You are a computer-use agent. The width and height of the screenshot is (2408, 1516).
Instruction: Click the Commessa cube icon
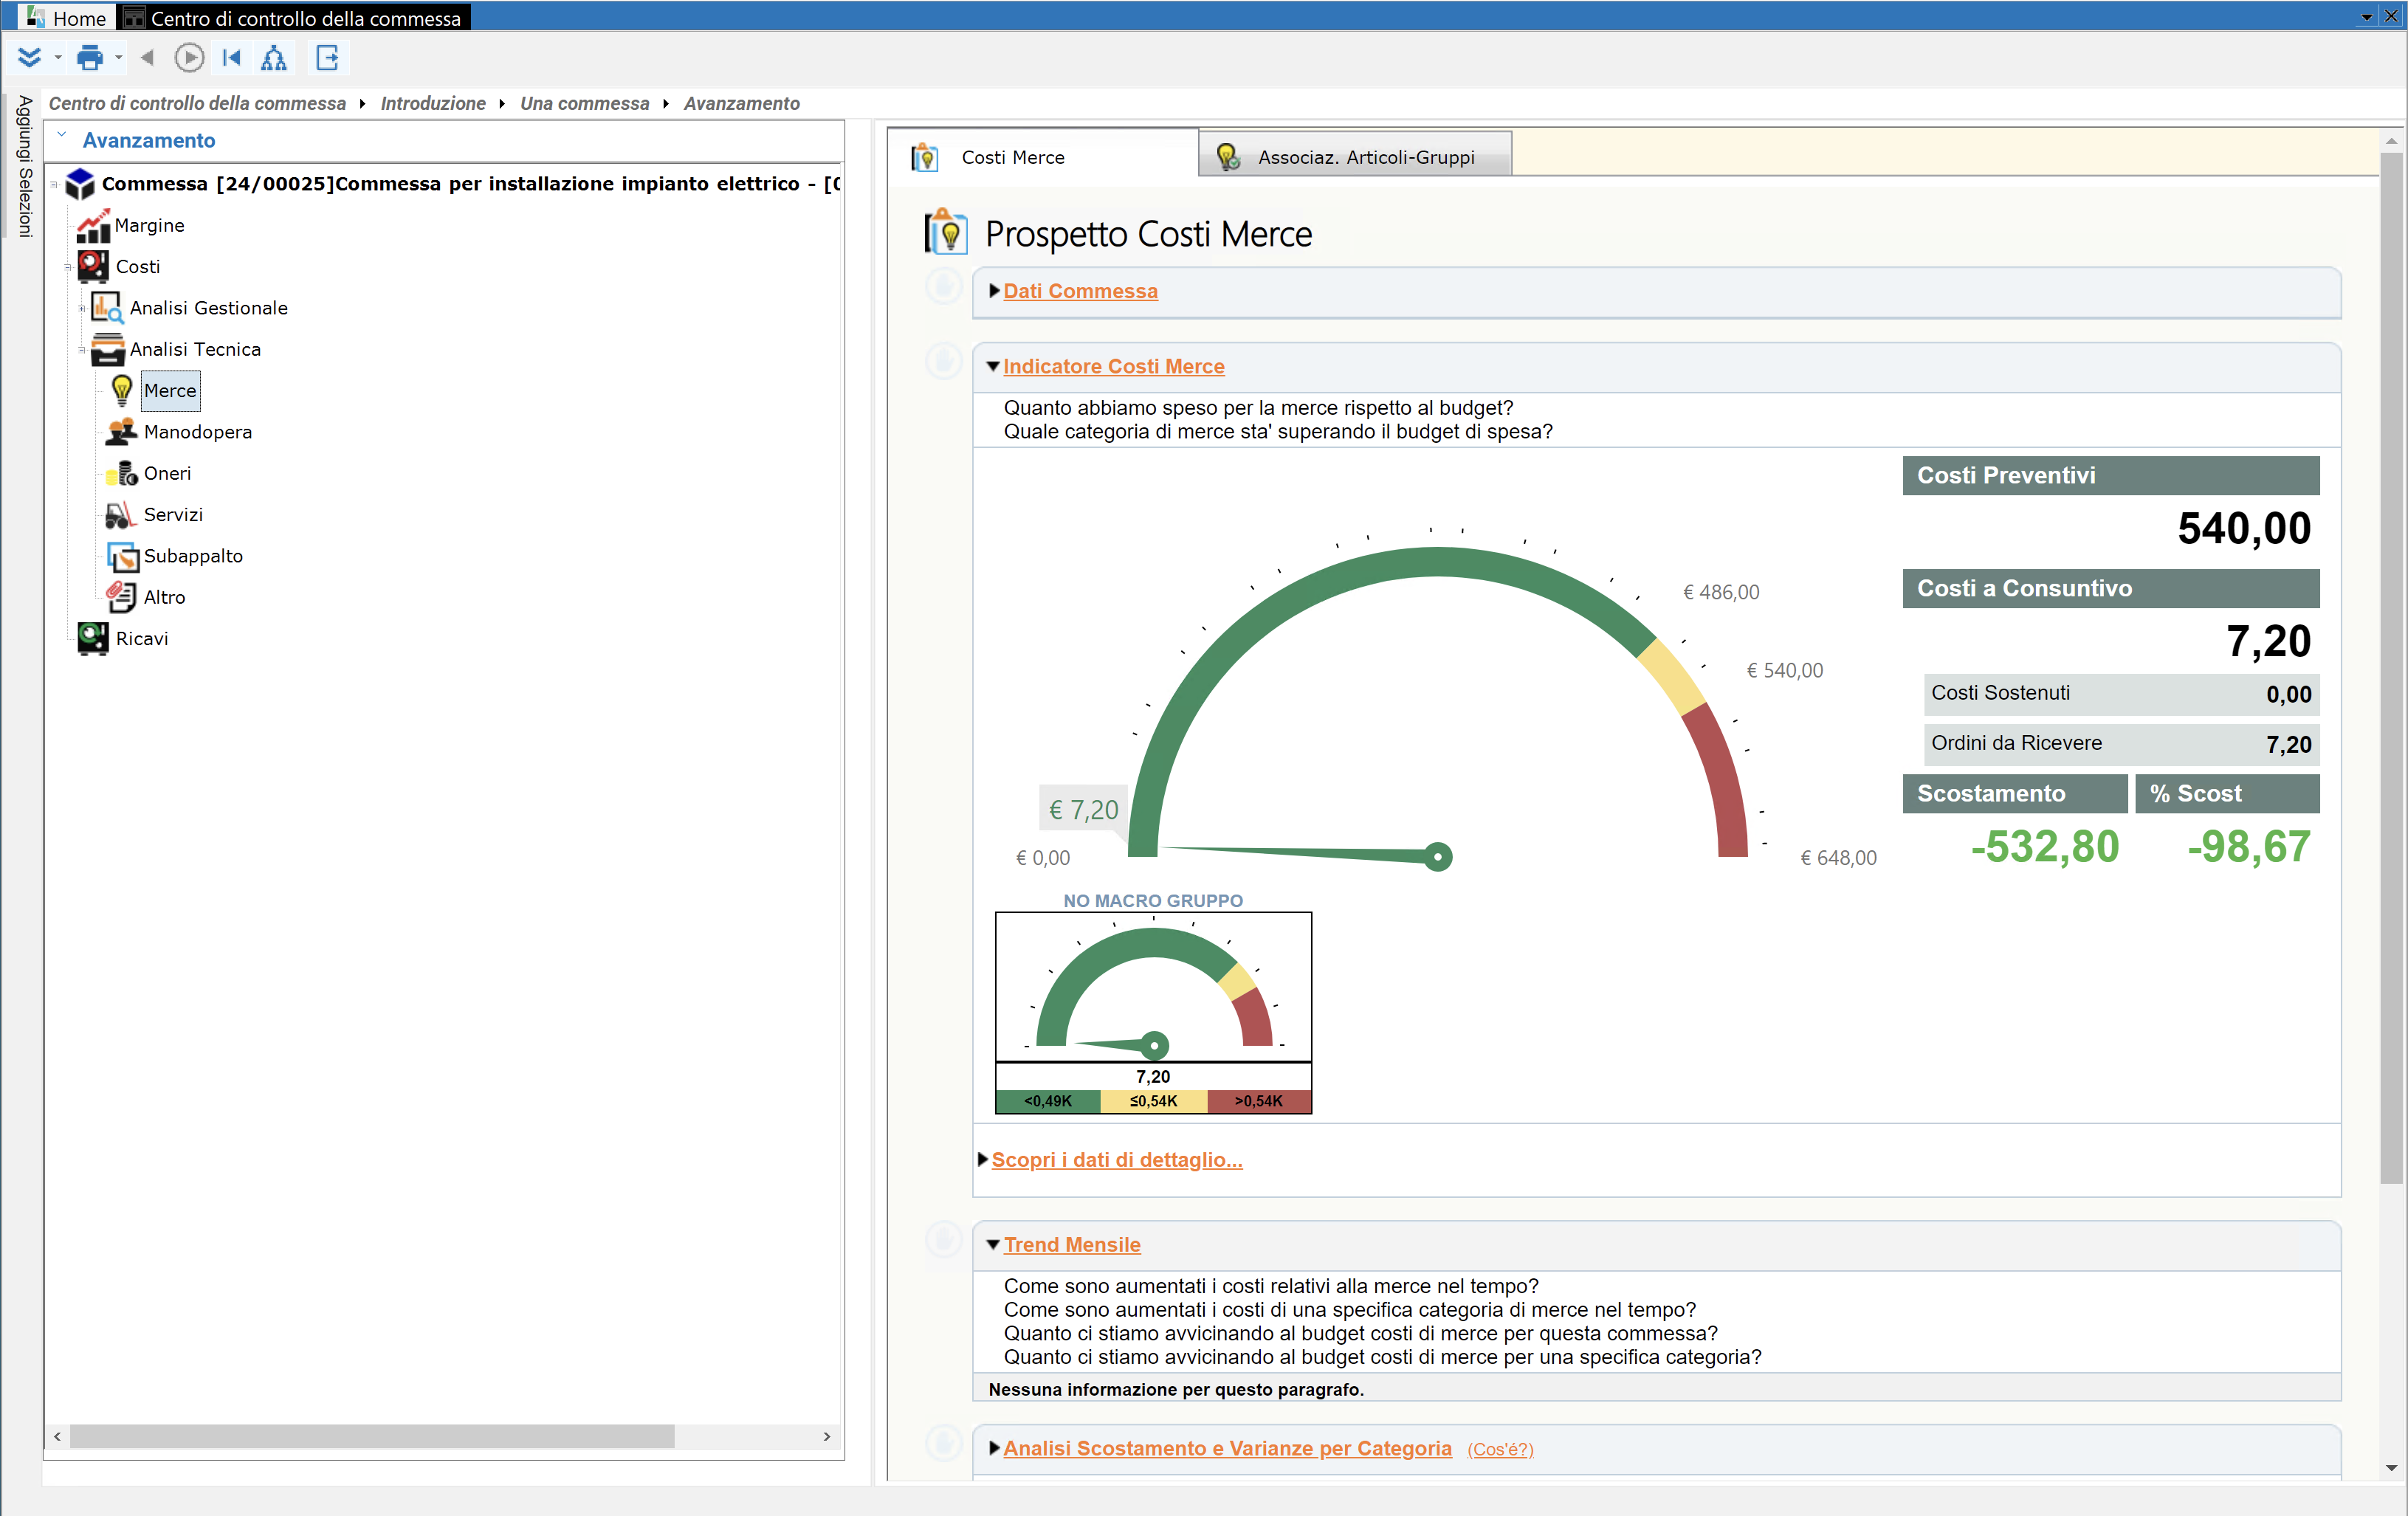(80, 184)
